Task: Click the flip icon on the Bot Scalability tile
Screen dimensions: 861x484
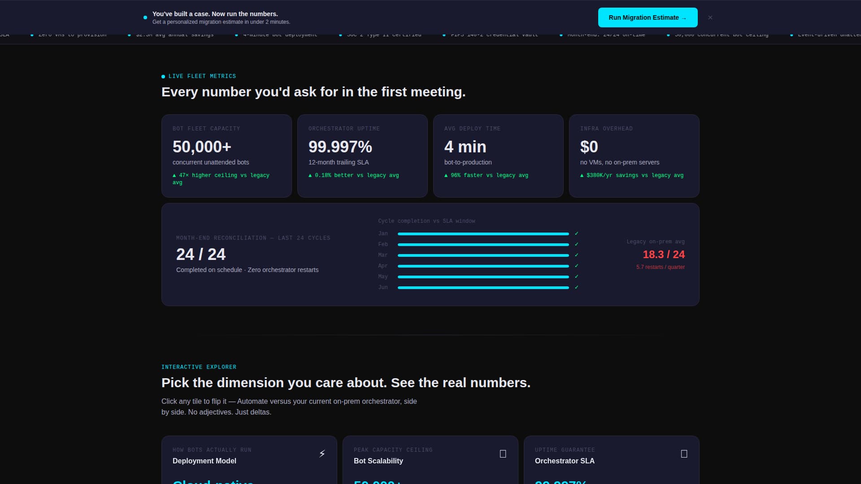Action: [x=503, y=453]
